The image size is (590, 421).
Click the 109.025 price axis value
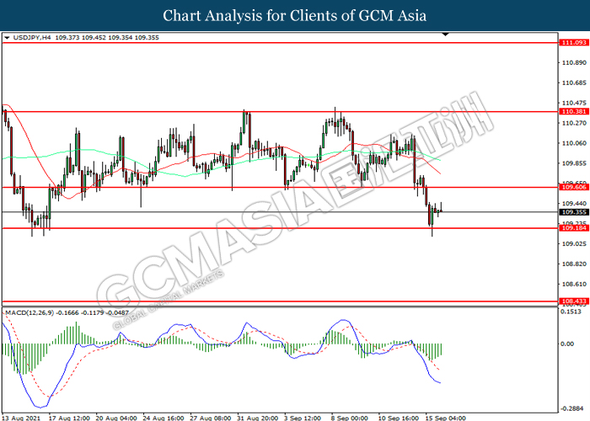coord(574,244)
